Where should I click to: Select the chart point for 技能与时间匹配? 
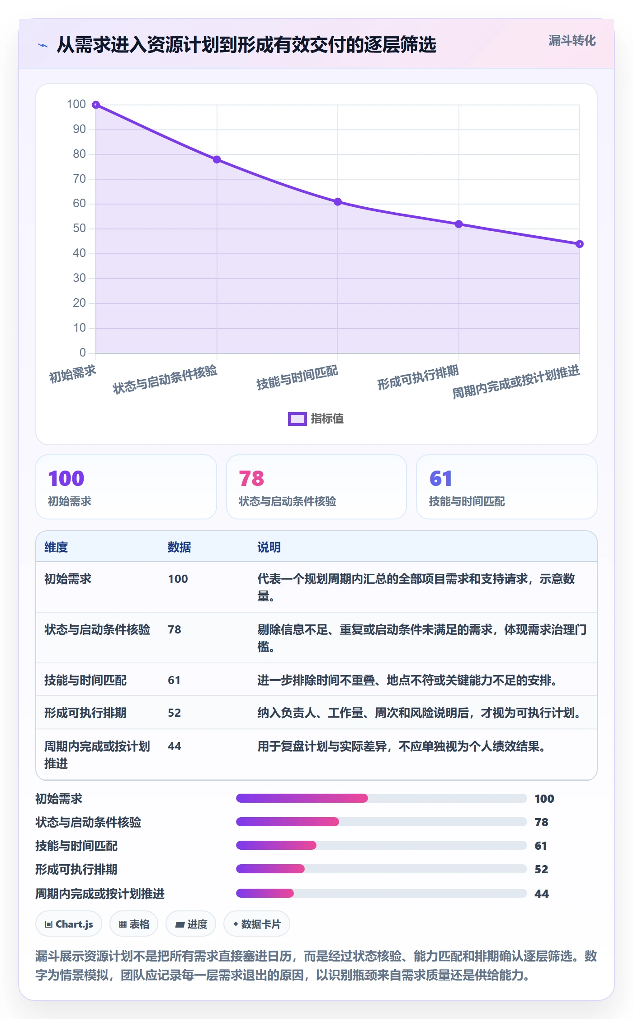point(338,202)
